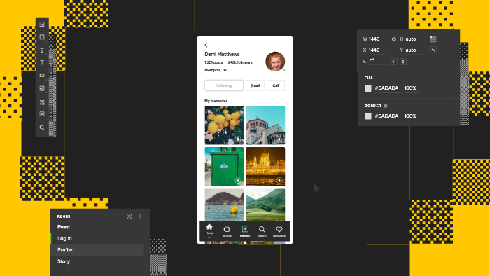Select the repeat grid tool
Image resolution: width=490 pixels, height=276 pixels.
[x=42, y=102]
